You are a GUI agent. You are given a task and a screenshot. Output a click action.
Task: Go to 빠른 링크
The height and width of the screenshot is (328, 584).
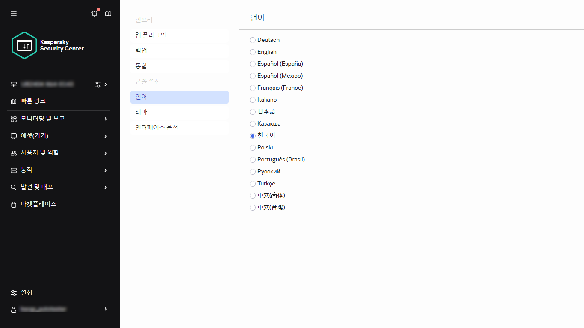[32, 101]
